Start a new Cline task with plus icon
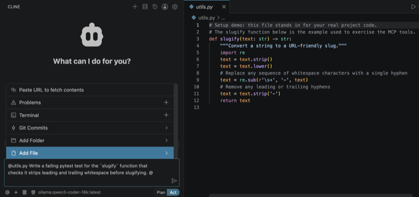The image size is (419, 197). pyautogui.click(x=135, y=7)
